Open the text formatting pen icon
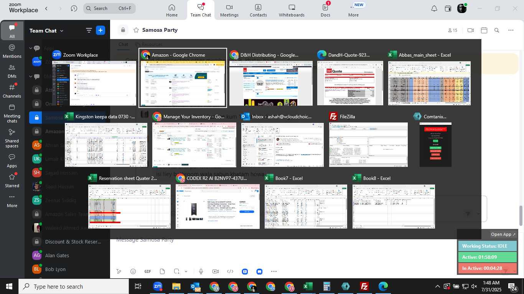The image size is (524, 294). [x=119, y=271]
